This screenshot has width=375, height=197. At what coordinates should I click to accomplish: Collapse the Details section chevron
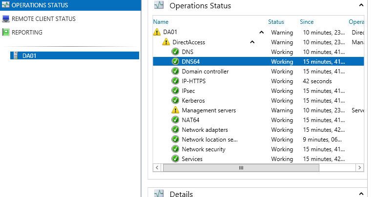tap(361, 194)
